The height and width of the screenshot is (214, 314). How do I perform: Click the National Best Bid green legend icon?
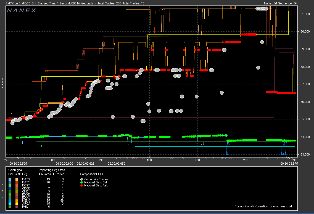[82, 182]
